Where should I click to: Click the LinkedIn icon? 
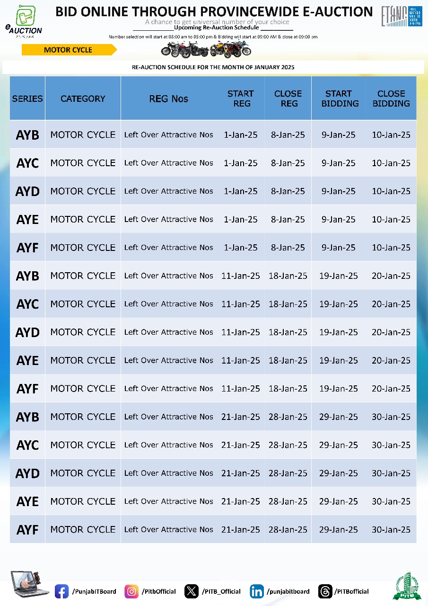[x=256, y=591]
